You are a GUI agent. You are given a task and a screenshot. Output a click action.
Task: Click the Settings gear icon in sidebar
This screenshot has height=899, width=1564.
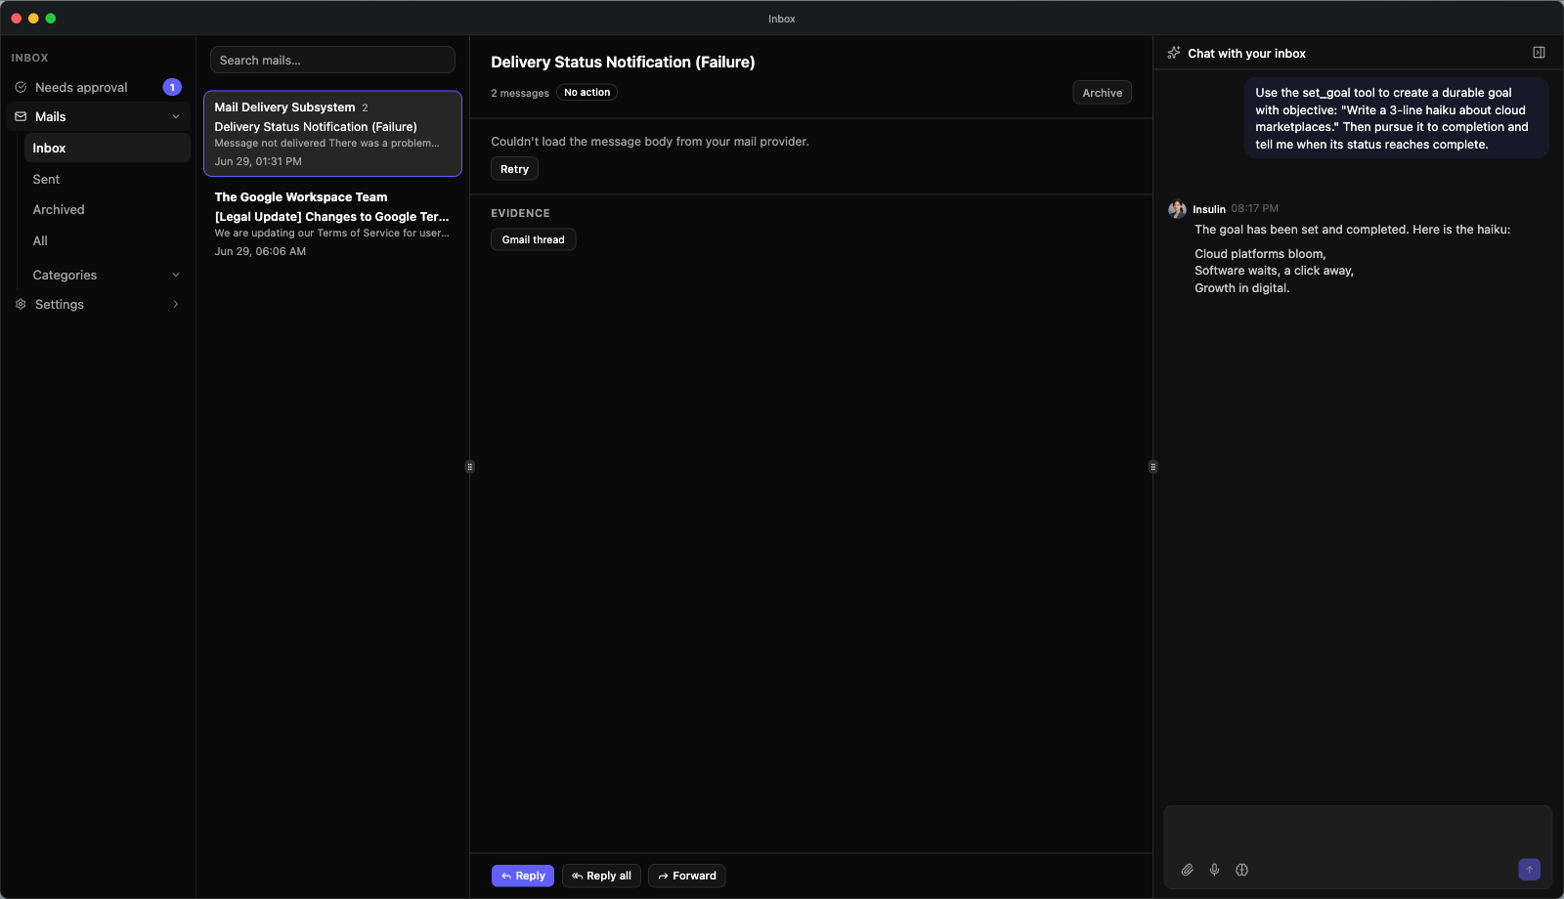[x=21, y=304]
